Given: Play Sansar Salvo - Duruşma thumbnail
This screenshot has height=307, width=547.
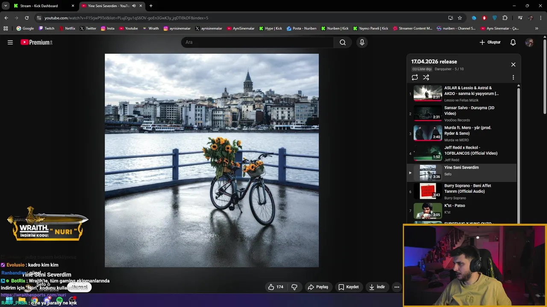Looking at the screenshot, I should tap(428, 113).
